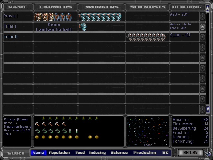
Task: Choose the Producing sort option
Action: pos(144,153)
